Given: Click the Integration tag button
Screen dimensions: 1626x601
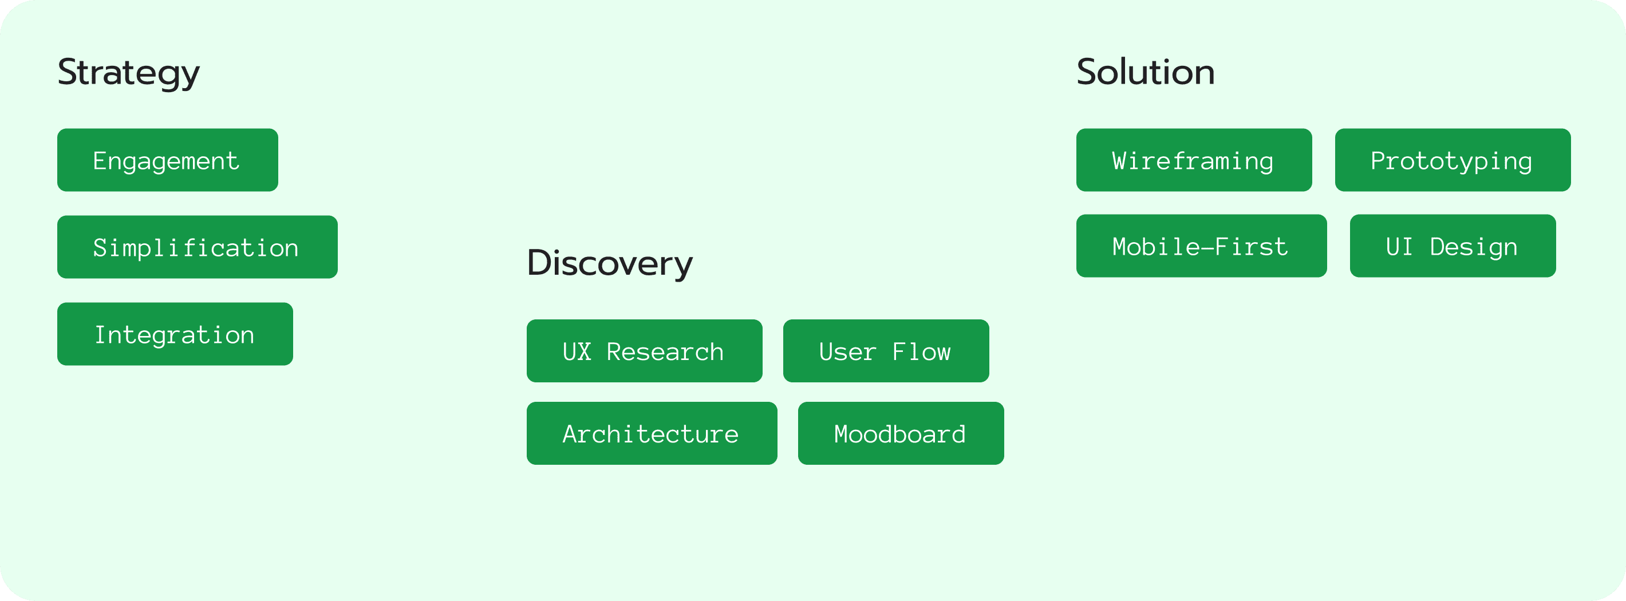Looking at the screenshot, I should click(x=175, y=334).
